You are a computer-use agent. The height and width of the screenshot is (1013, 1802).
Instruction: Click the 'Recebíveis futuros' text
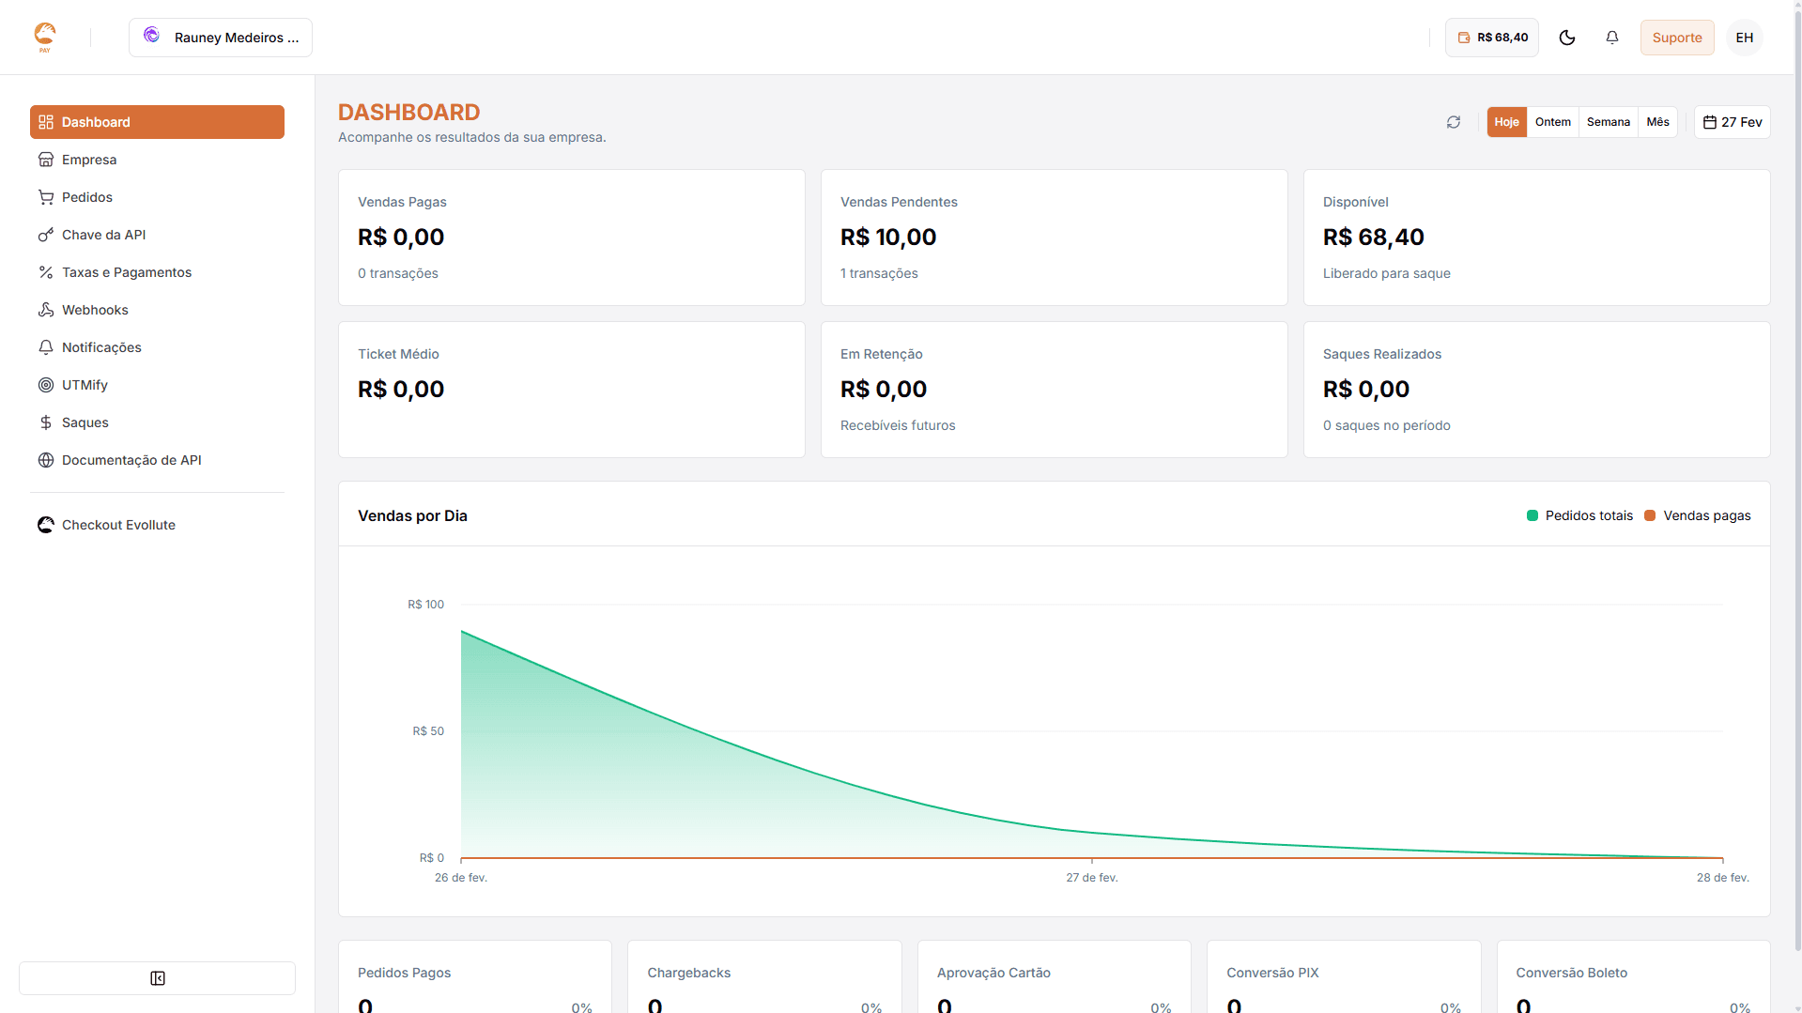tap(898, 425)
